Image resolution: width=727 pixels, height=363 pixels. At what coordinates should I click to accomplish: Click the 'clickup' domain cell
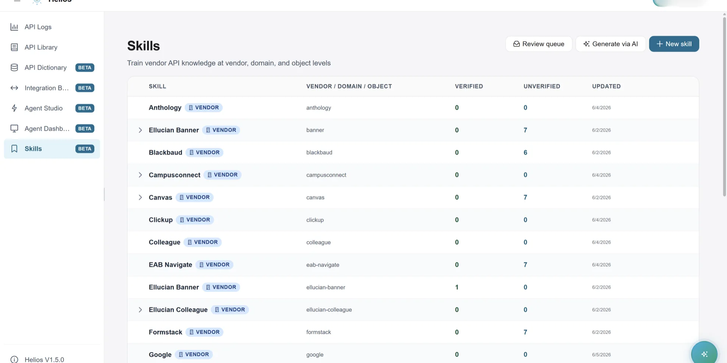coord(315,220)
